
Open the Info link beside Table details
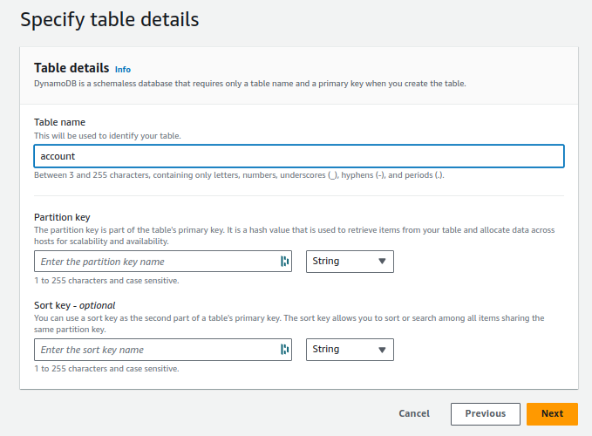click(123, 70)
